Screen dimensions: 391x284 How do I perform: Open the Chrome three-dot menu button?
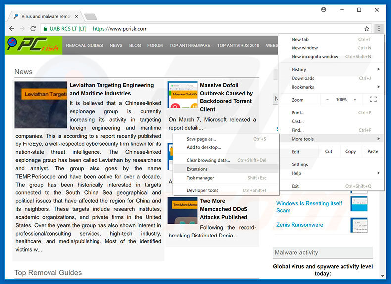[379, 29]
